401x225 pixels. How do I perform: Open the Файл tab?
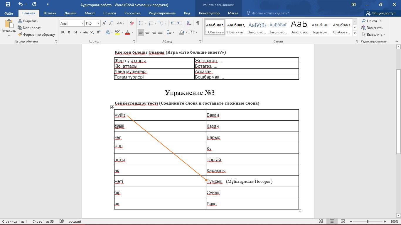coord(9,13)
